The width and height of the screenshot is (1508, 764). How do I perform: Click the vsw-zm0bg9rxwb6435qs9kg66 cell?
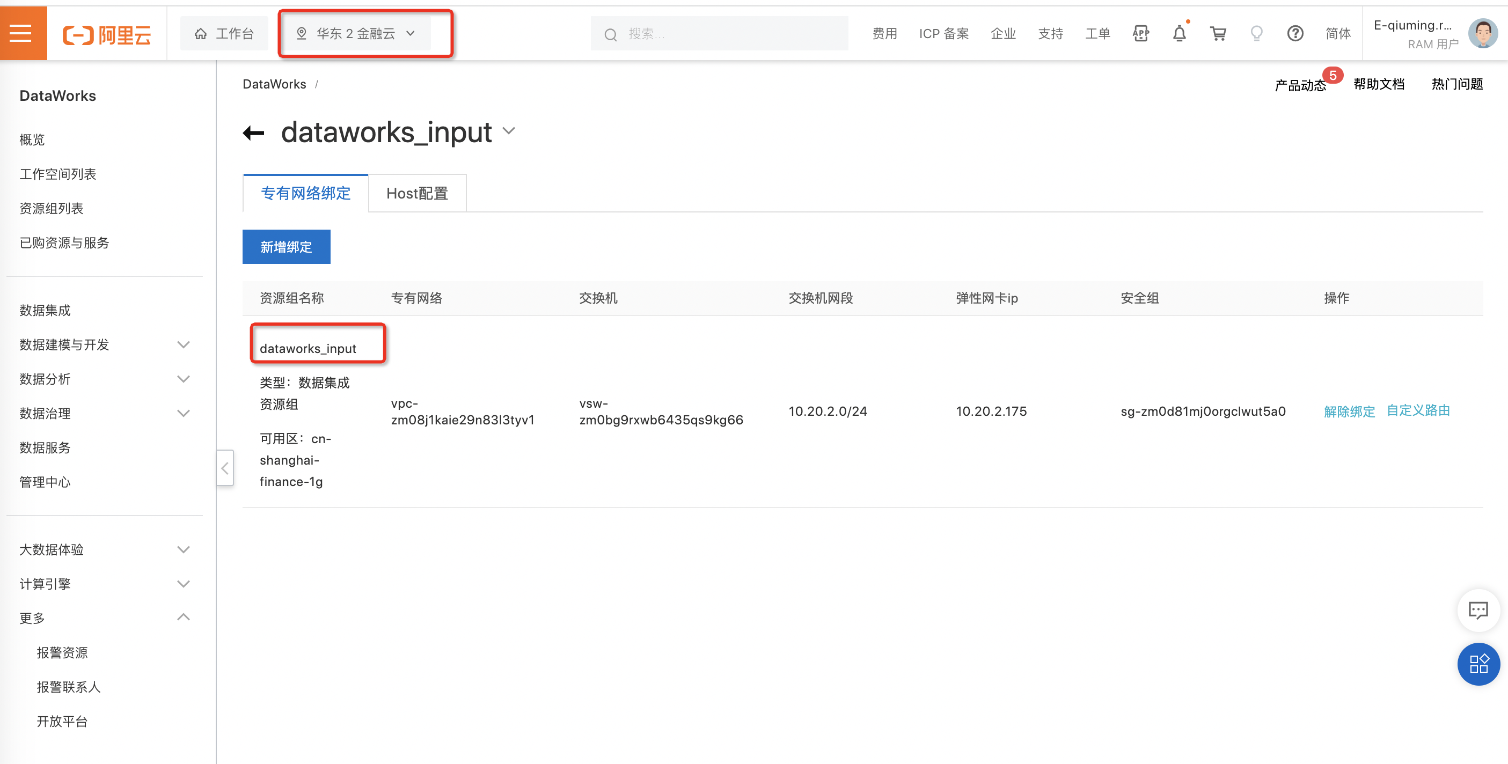click(x=661, y=412)
